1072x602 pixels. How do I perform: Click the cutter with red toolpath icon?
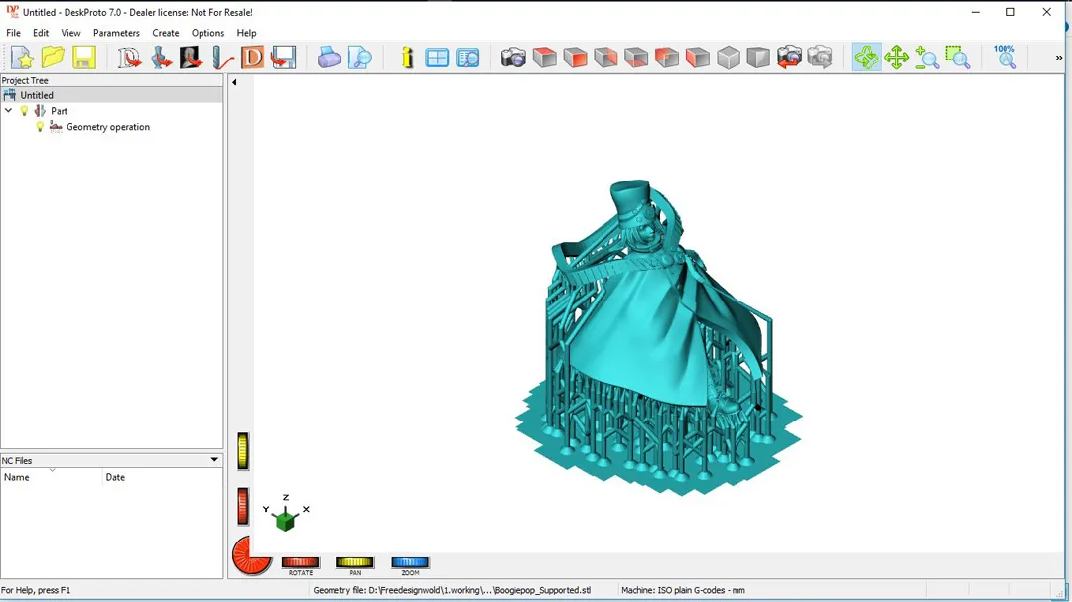[222, 58]
